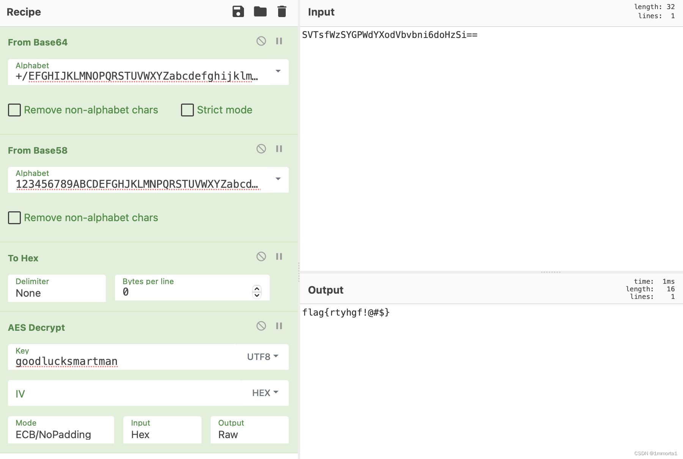Change the IV encoding via HEX dropdown
Image resolution: width=683 pixels, height=459 pixels.
tap(264, 393)
